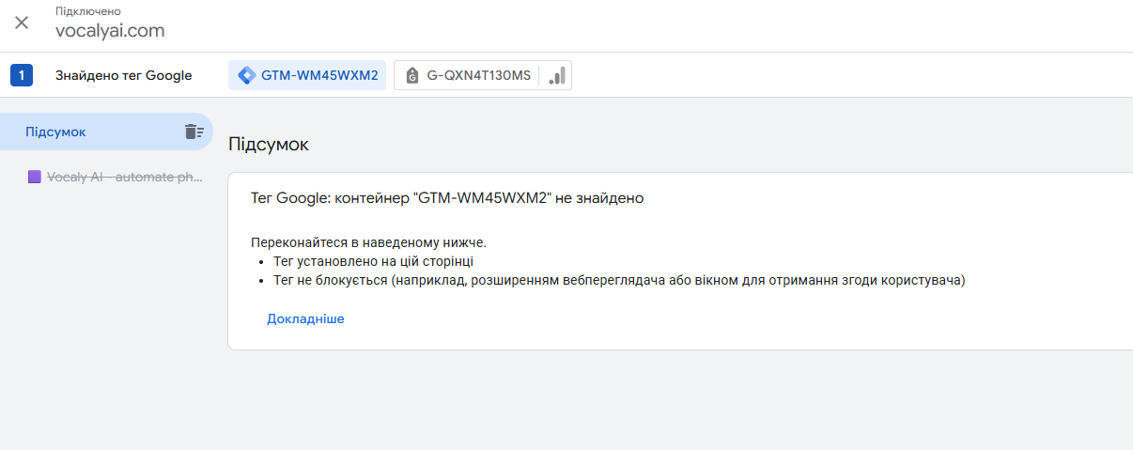
Task: Click the Підключено status label
Action: (87, 11)
